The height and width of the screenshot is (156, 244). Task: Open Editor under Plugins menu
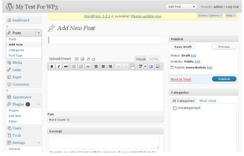click(13, 121)
